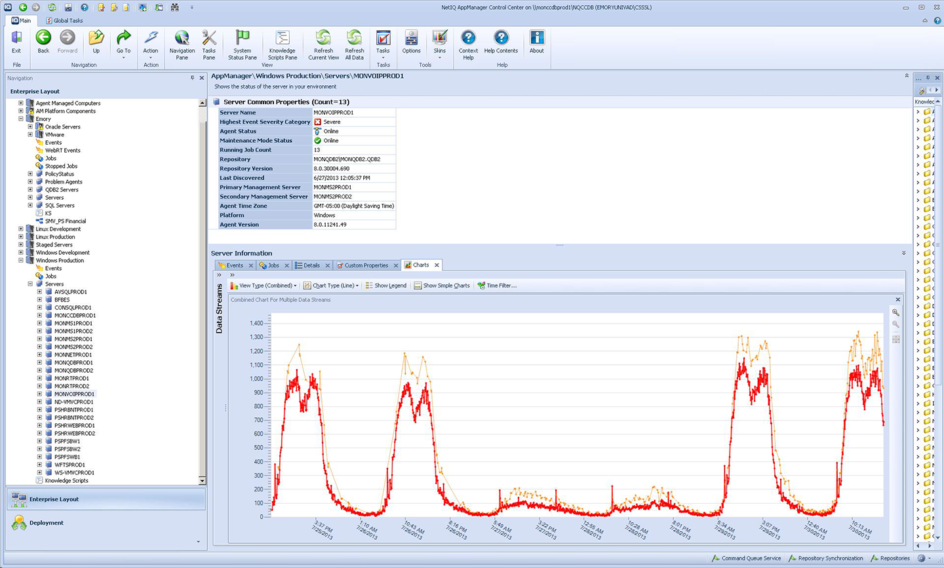Toggle Show Legend on the chart
Viewport: 944px width, 568px height.
click(x=386, y=286)
